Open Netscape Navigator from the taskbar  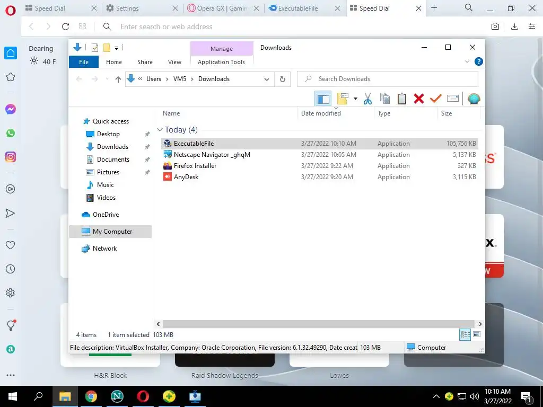117,396
